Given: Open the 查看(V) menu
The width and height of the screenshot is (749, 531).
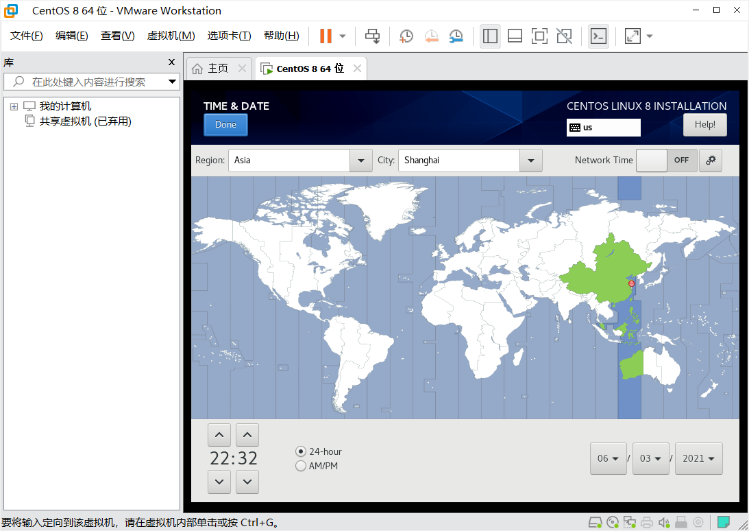Looking at the screenshot, I should click(x=117, y=36).
